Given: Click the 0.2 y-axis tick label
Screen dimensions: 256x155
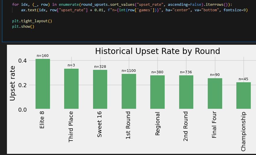Looking at the screenshot, I should tap(23, 85).
